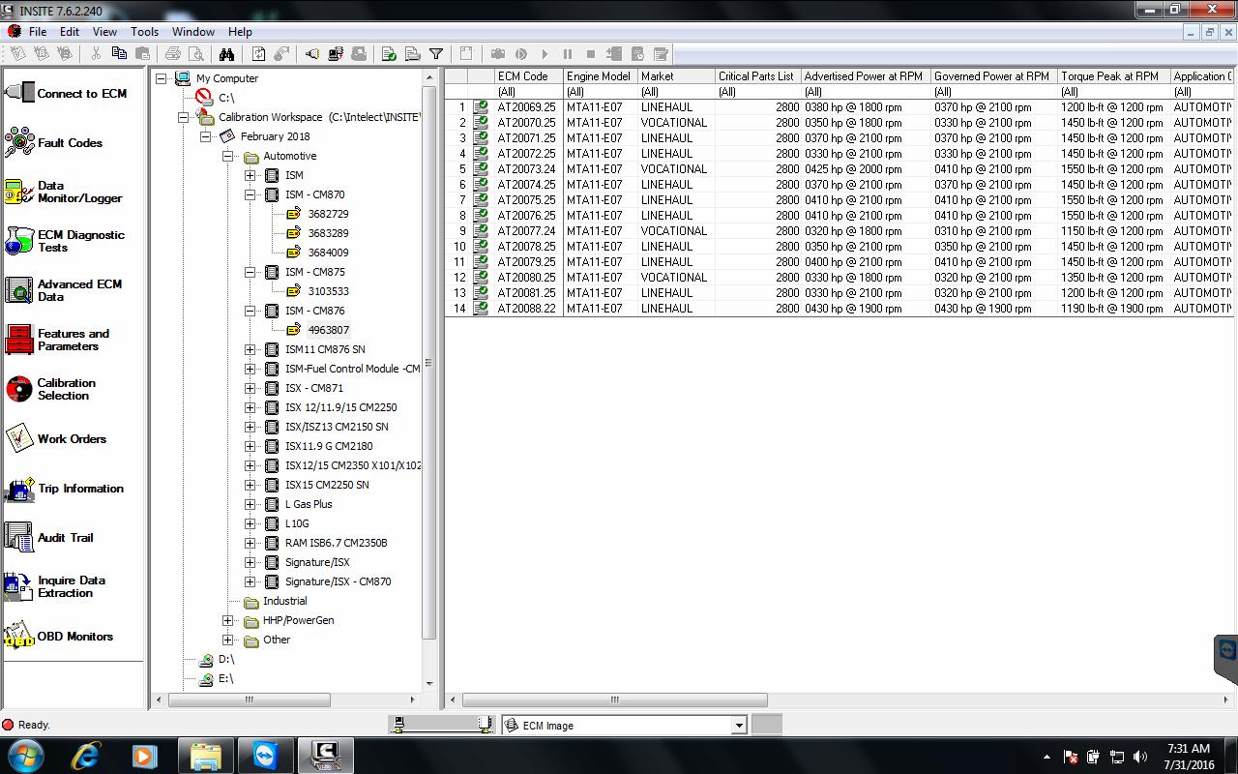This screenshot has width=1238, height=774.
Task: Click the funnel filter toolbar icon
Action: click(x=436, y=54)
